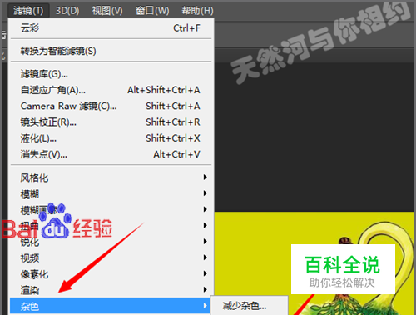Expand the 风格化 submenu
This screenshot has width=416, height=315.
(111, 177)
